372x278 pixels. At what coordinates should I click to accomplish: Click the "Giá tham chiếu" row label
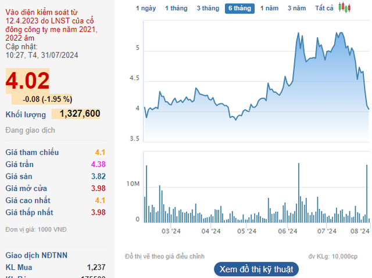tap(32, 152)
